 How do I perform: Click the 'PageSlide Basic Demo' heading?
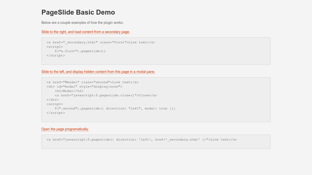coord(78,12)
